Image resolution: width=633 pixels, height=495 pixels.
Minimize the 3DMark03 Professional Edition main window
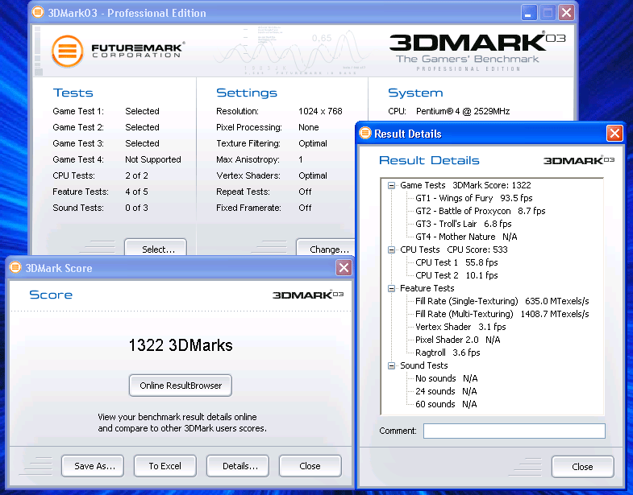click(x=528, y=13)
